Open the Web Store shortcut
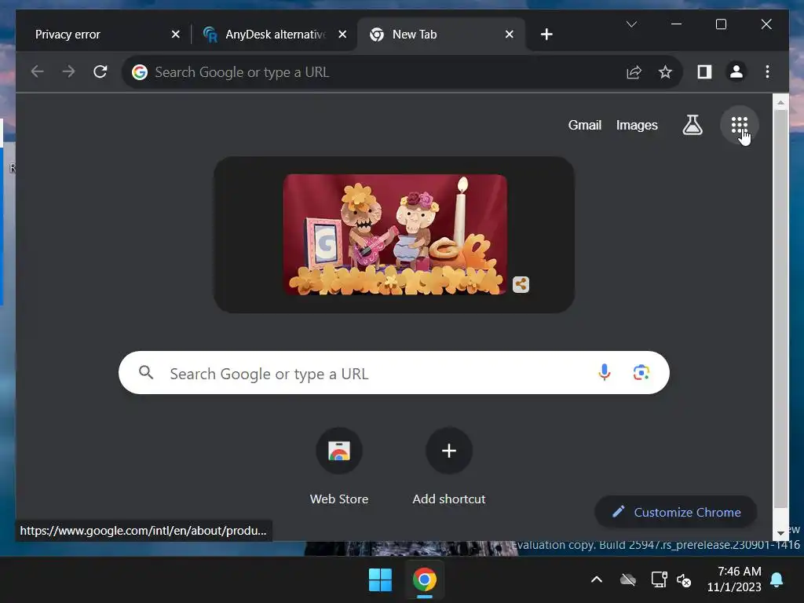Image resolution: width=804 pixels, height=603 pixels. (x=339, y=466)
